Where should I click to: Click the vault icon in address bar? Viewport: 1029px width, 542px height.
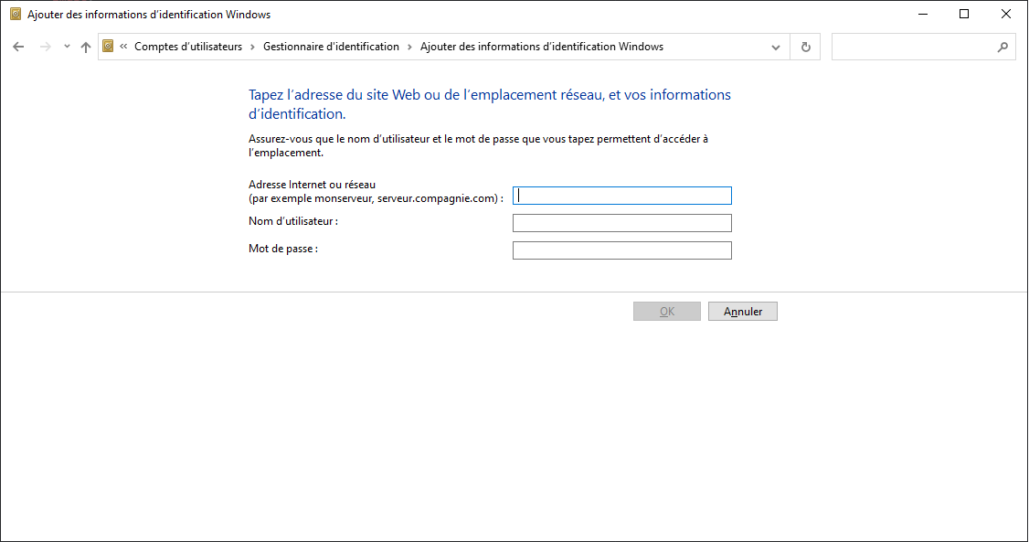tap(109, 47)
